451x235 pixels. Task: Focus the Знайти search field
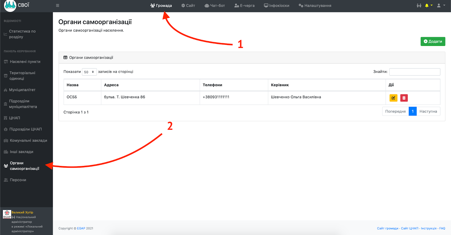414,72
